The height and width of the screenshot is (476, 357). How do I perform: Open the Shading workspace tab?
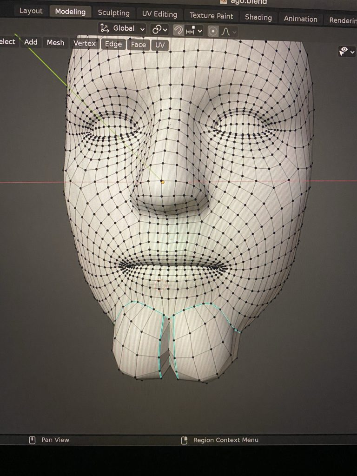tap(258, 18)
